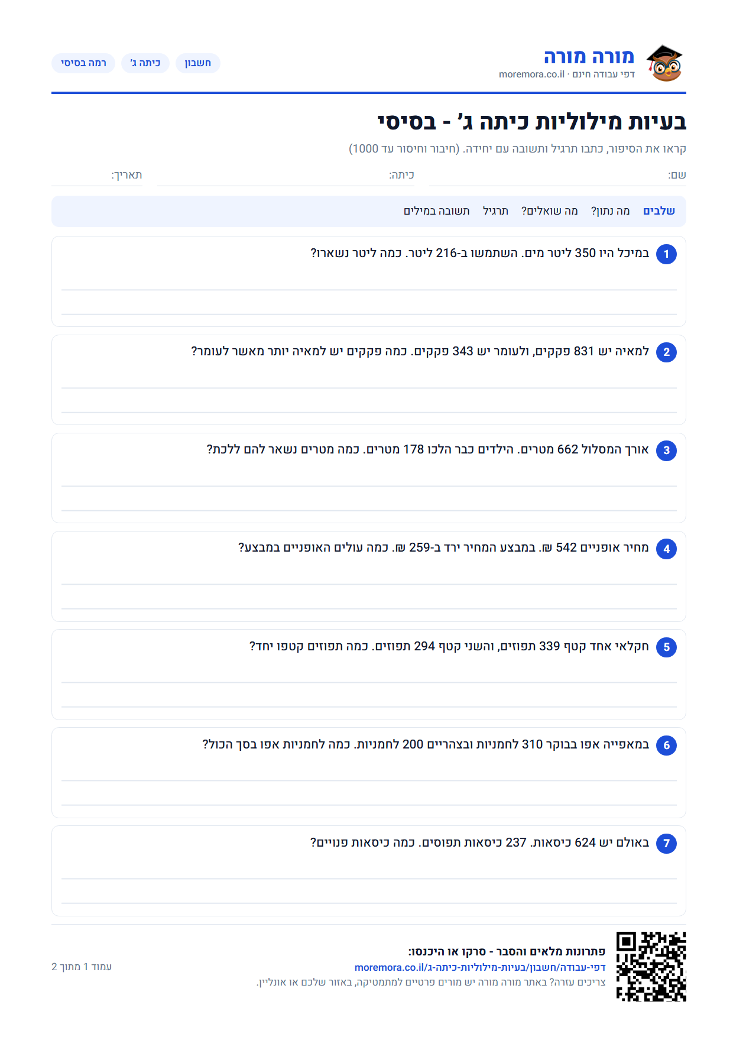Click the question about 310 bakery rolls
The width and height of the screenshot is (733, 1037).
coord(426,744)
